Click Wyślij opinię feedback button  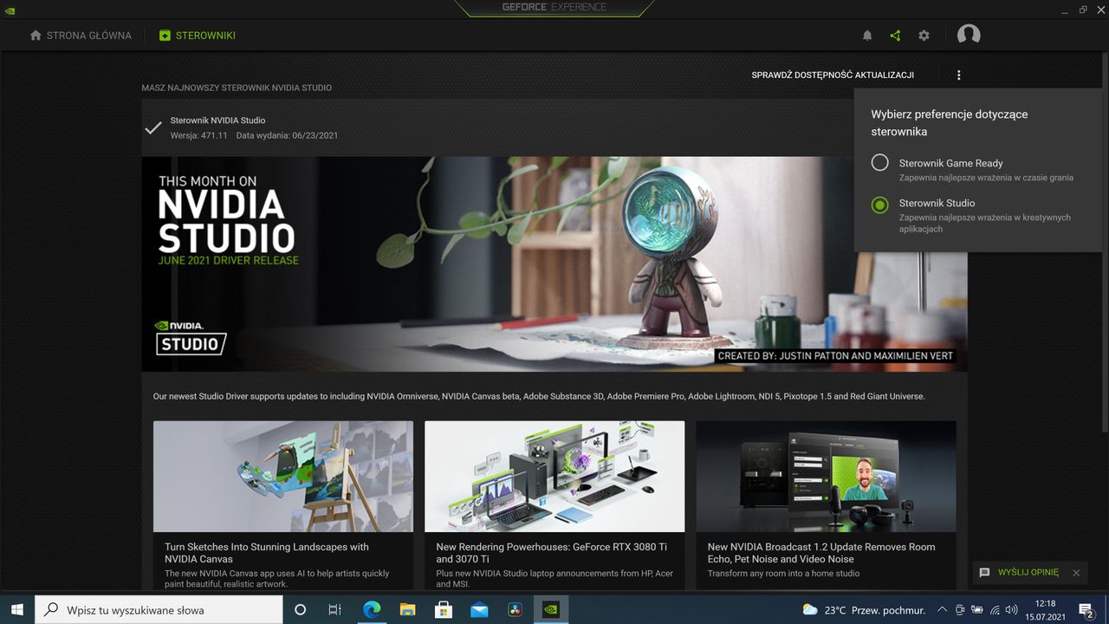tap(1020, 573)
